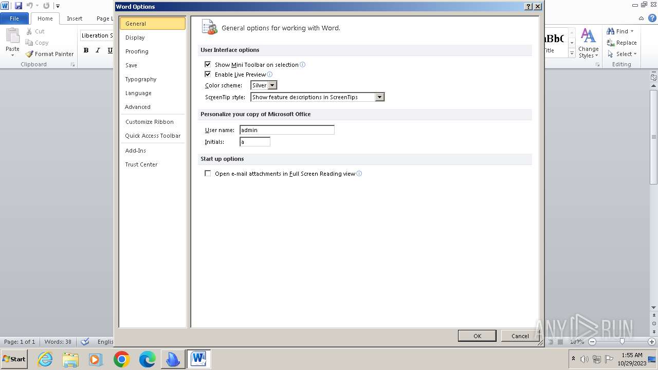
Task: Click the Redo icon in title bar
Action: tap(46, 6)
